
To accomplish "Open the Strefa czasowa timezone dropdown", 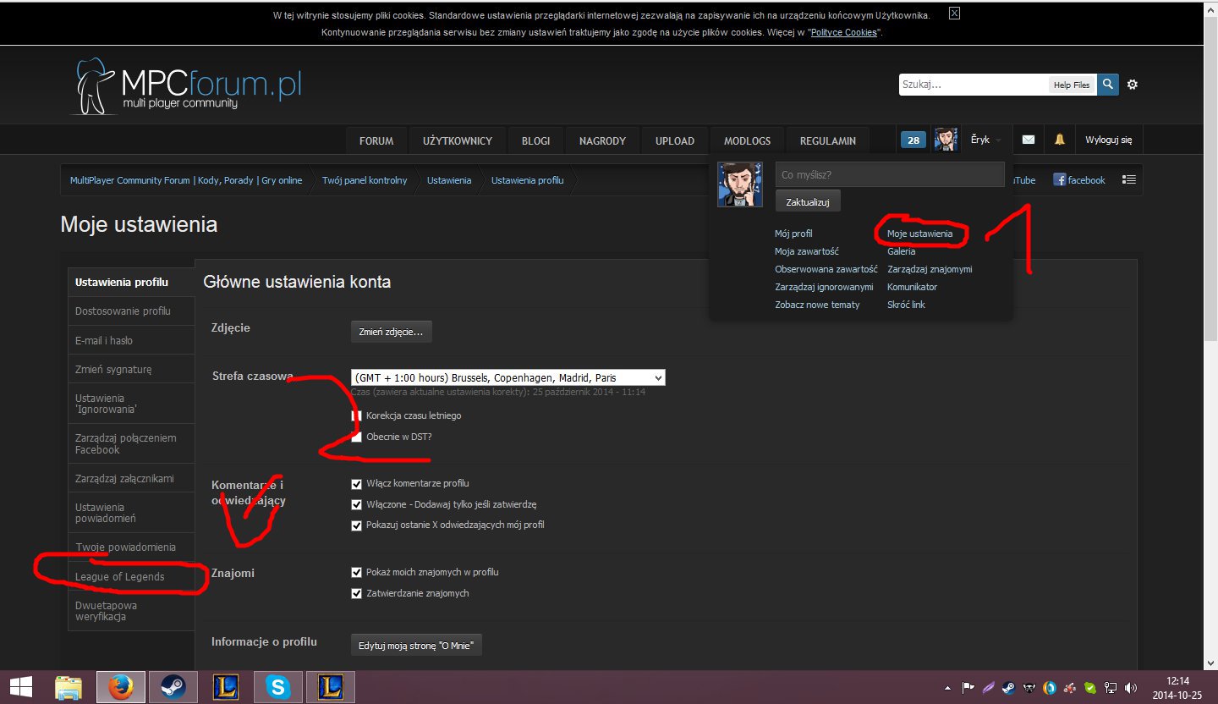I will pos(508,377).
